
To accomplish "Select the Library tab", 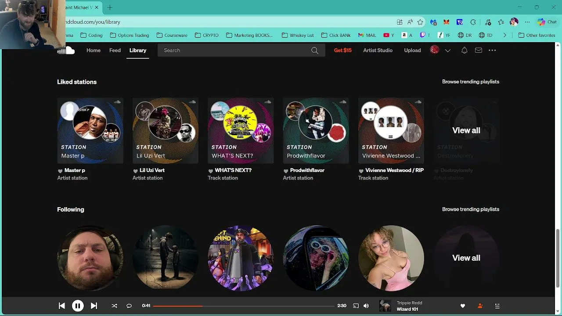I will (138, 50).
